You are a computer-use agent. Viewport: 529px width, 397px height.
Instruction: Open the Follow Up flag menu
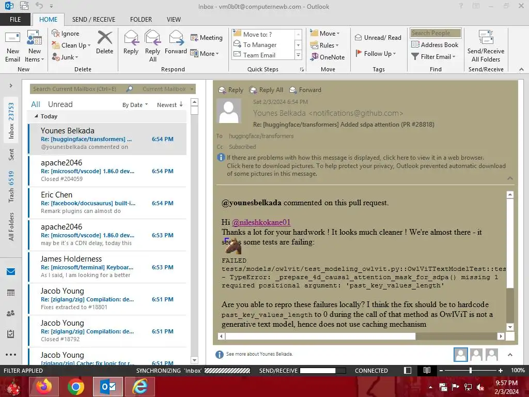click(x=375, y=53)
